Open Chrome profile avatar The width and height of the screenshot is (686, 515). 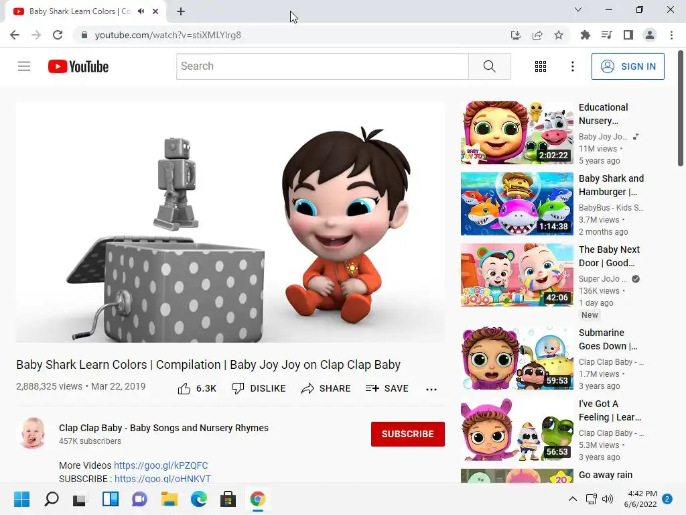click(x=650, y=35)
